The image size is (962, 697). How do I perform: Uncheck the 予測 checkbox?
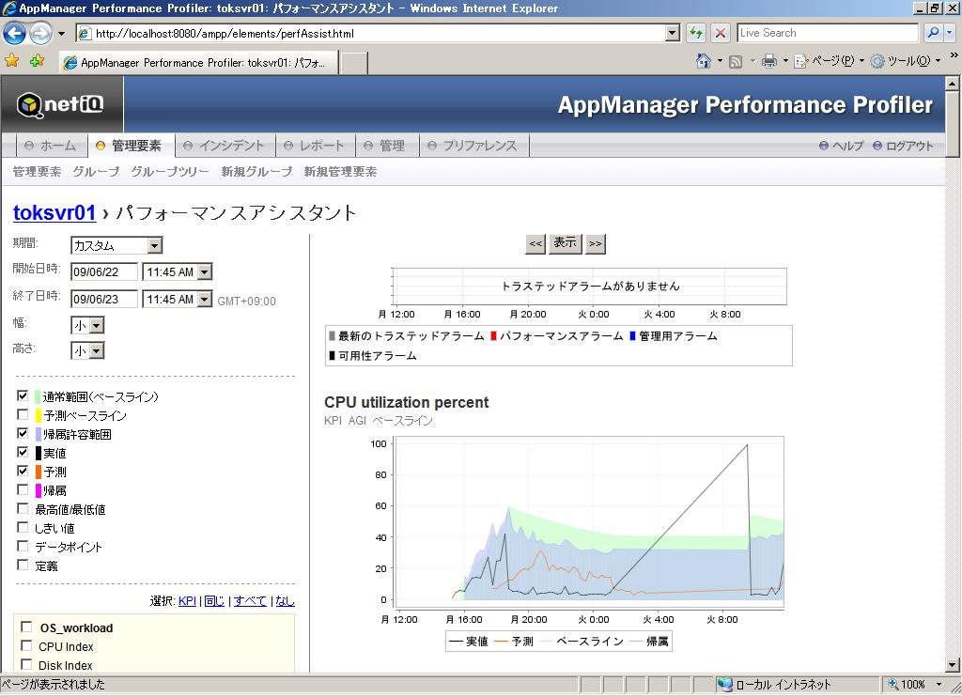[23, 472]
